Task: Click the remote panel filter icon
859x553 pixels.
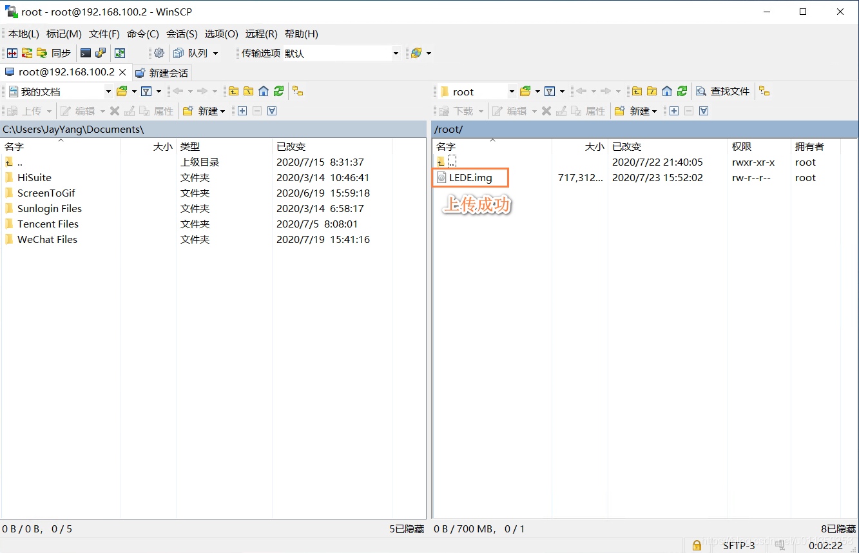Action: coord(550,92)
